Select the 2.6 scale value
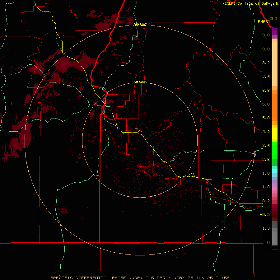This screenshot has height=280, width=280. 266,160
